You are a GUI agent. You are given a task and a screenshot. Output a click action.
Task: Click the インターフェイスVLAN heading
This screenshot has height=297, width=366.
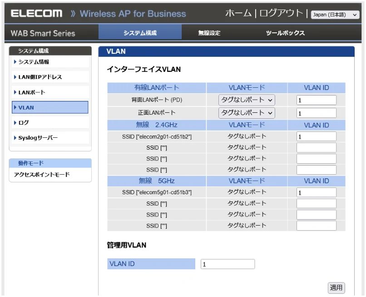pos(144,69)
